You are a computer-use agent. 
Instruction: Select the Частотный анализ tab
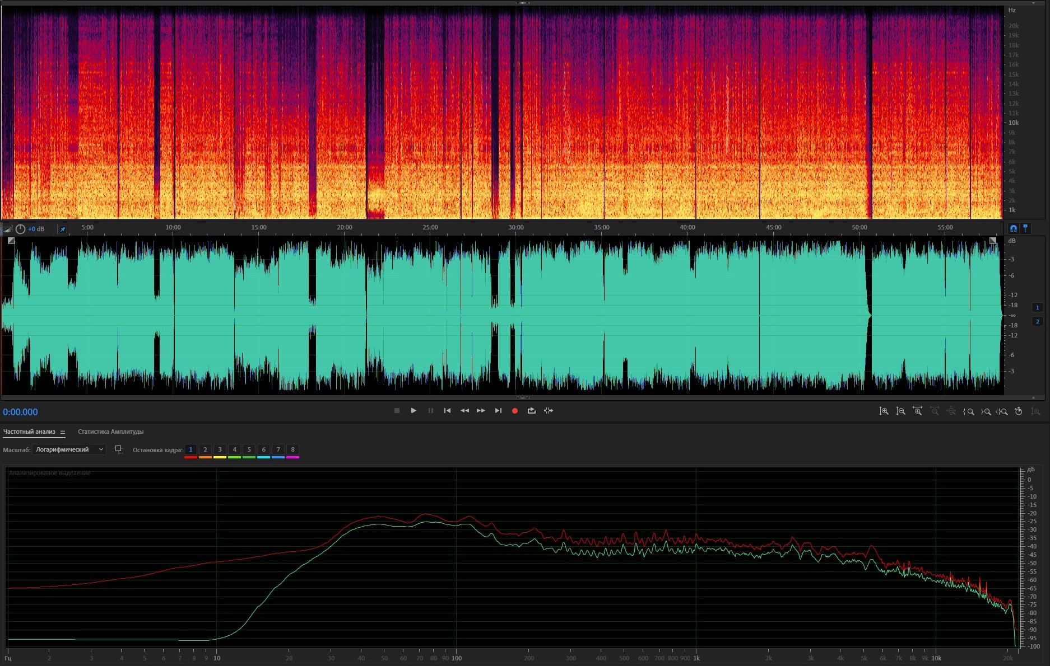(x=29, y=432)
